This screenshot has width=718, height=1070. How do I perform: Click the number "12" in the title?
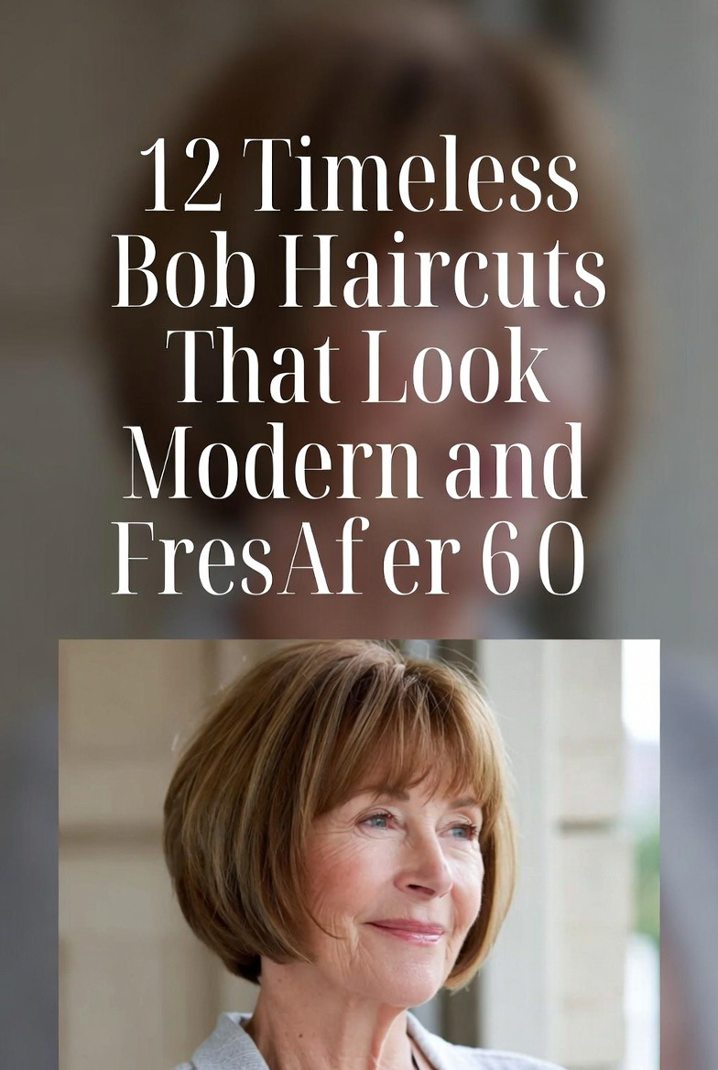click(180, 175)
